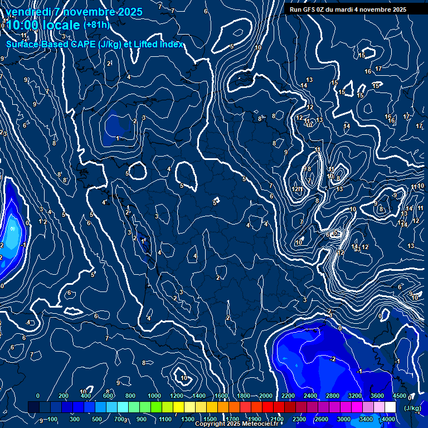Click the legend label '100' below the scale
428x428 pixels.
[52, 419]
